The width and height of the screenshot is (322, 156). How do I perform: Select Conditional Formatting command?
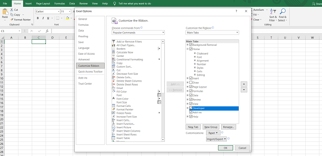pos(136,59)
